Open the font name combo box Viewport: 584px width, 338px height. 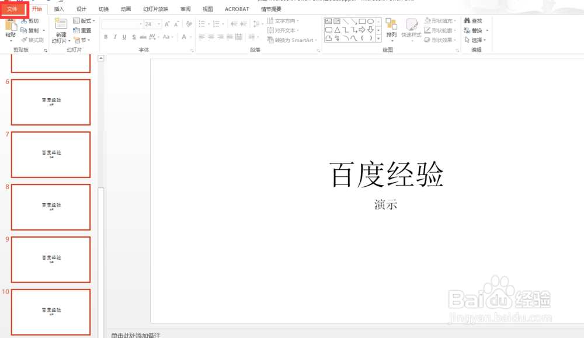click(x=123, y=24)
